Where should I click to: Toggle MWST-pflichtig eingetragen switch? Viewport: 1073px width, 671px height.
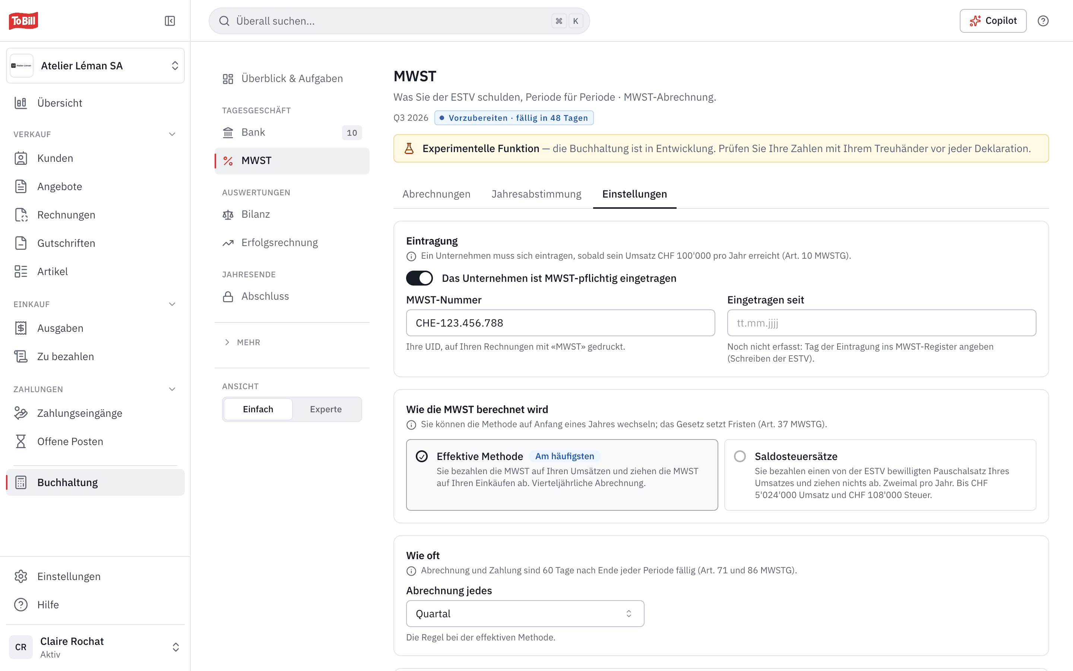tap(419, 278)
